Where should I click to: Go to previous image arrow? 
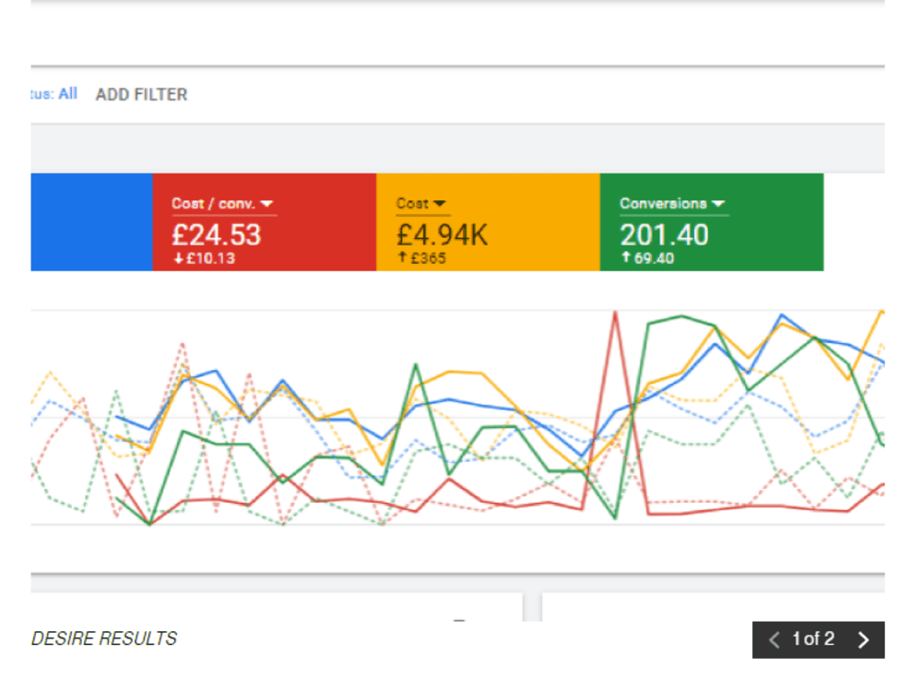click(x=774, y=639)
